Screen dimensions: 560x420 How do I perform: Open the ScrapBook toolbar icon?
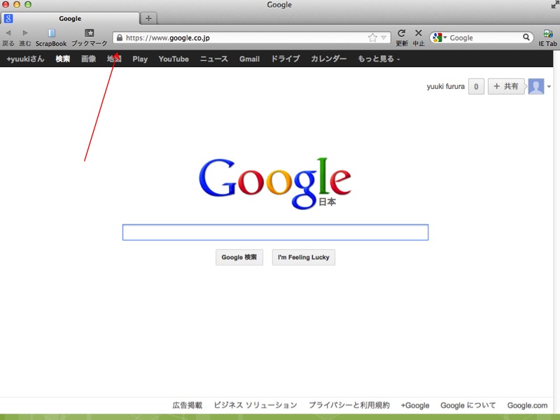tap(51, 33)
